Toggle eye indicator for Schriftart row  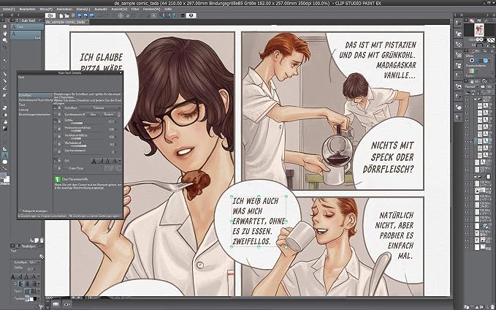[x=56, y=108]
